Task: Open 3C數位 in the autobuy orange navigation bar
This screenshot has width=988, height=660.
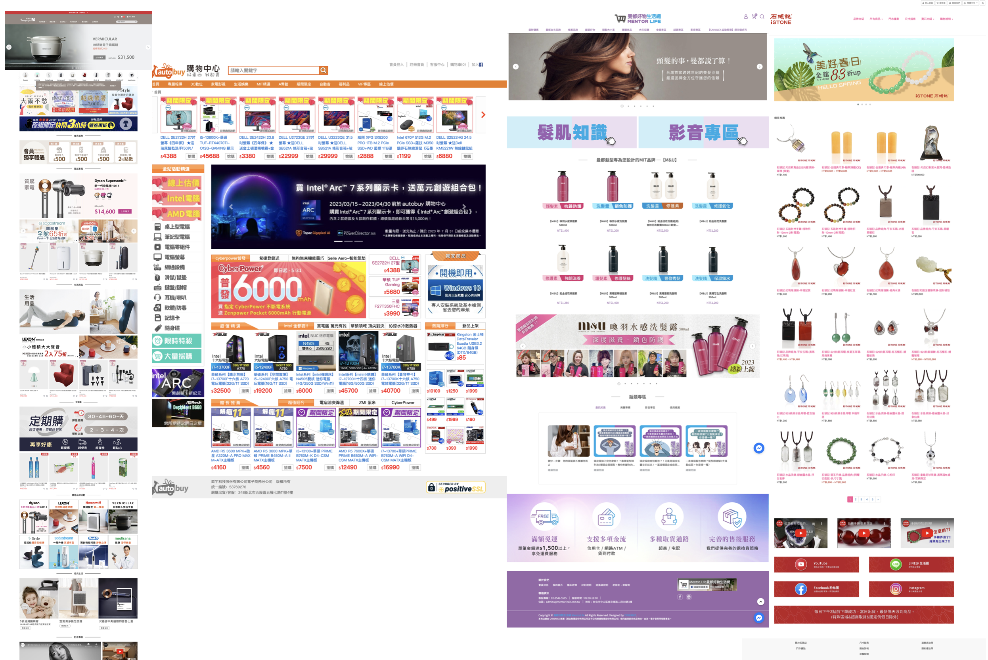Action: (197, 84)
